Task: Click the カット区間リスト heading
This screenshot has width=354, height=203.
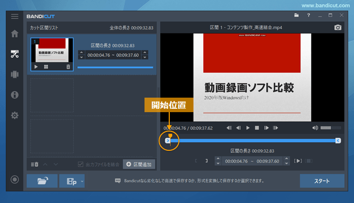Action: 44,28
